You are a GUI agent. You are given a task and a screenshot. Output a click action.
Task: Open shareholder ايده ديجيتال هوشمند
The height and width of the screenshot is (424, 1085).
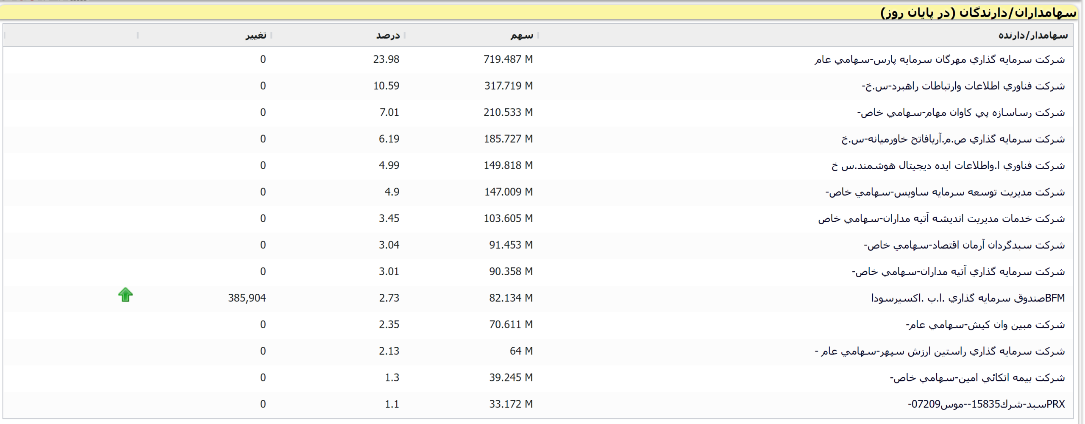click(x=948, y=166)
